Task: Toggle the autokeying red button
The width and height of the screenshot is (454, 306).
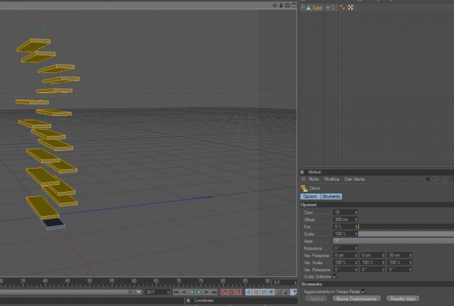Action: click(x=231, y=292)
